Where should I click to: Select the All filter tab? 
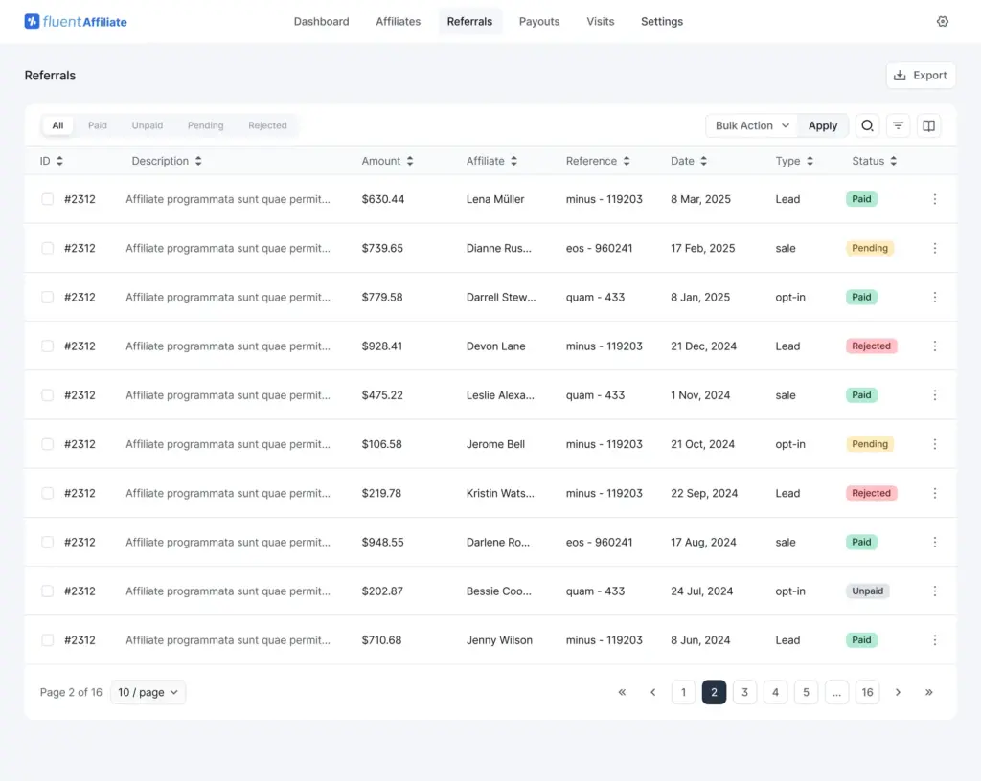57,125
